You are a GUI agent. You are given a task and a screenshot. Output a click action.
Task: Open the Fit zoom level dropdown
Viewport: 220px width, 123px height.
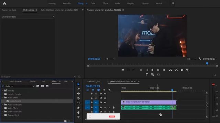[x=110, y=59]
